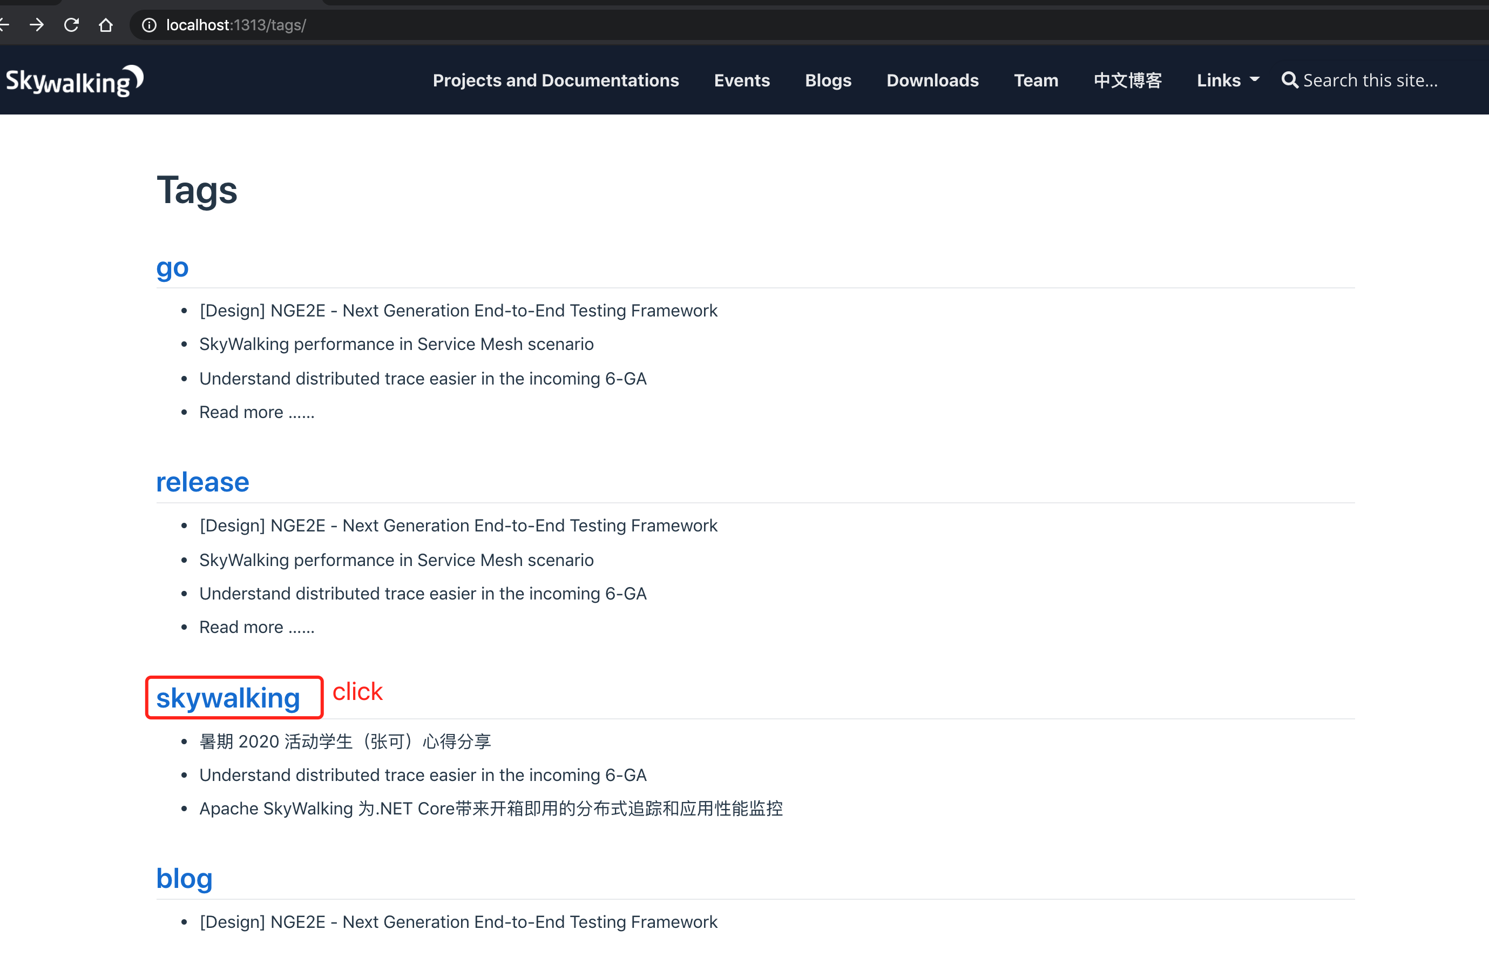1489x970 pixels.
Task: Go to the Events page
Action: click(x=741, y=80)
